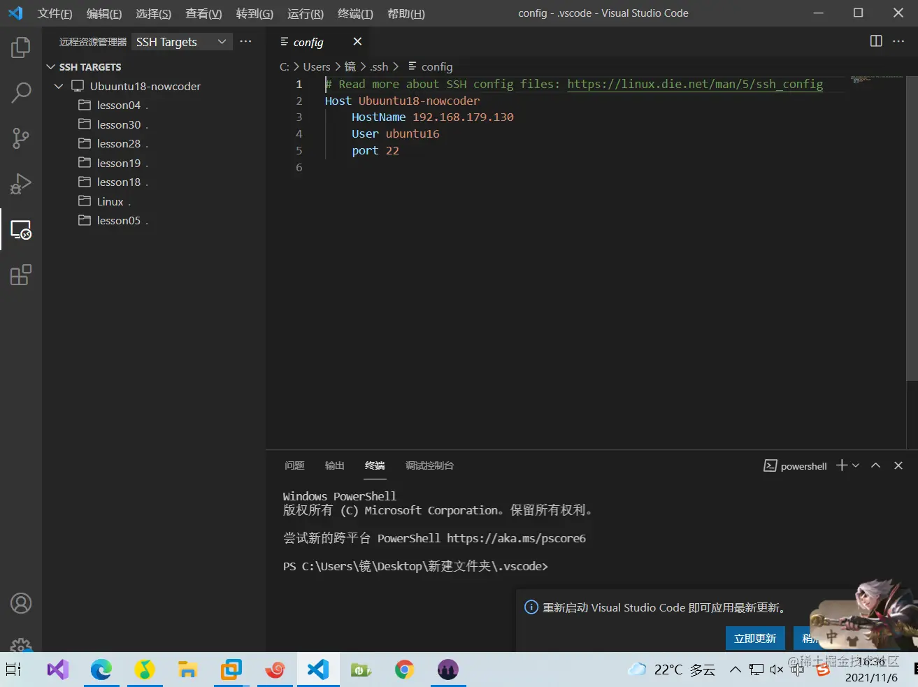The width and height of the screenshot is (918, 687).
Task: Open Google Chrome from the taskbar
Action: coord(404,670)
